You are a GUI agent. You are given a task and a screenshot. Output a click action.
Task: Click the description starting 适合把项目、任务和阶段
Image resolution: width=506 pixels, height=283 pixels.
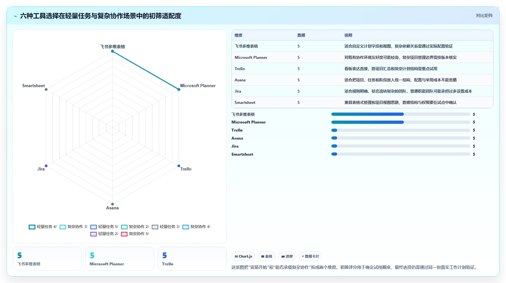click(x=400, y=80)
